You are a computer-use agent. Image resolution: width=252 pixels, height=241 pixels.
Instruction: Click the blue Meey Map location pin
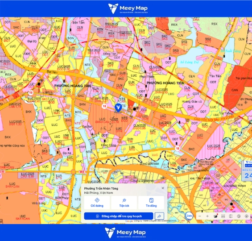(118, 108)
